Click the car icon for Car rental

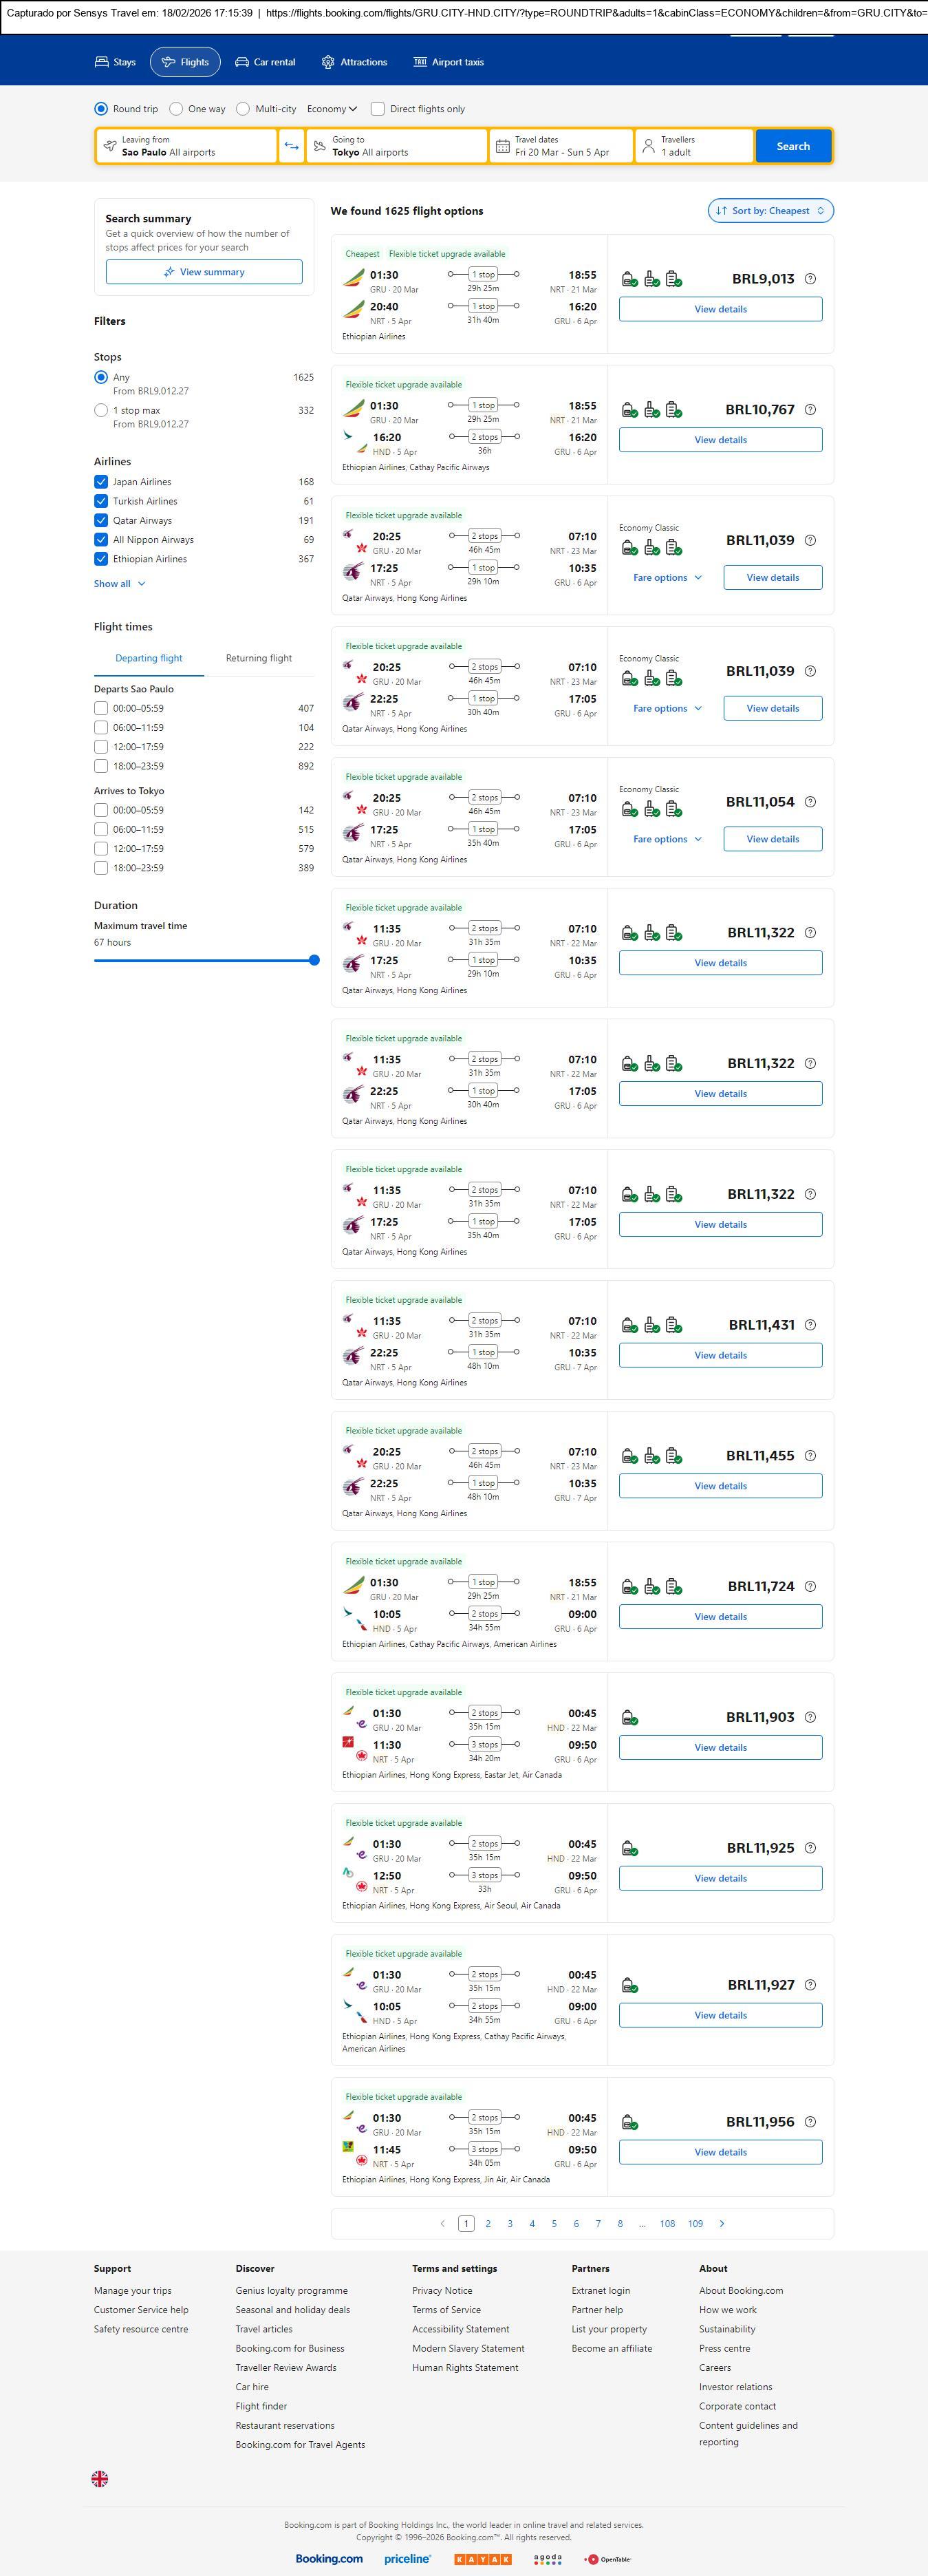tap(242, 62)
